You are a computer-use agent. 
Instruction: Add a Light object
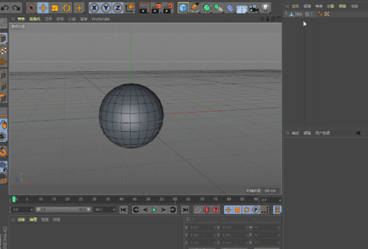point(265,8)
